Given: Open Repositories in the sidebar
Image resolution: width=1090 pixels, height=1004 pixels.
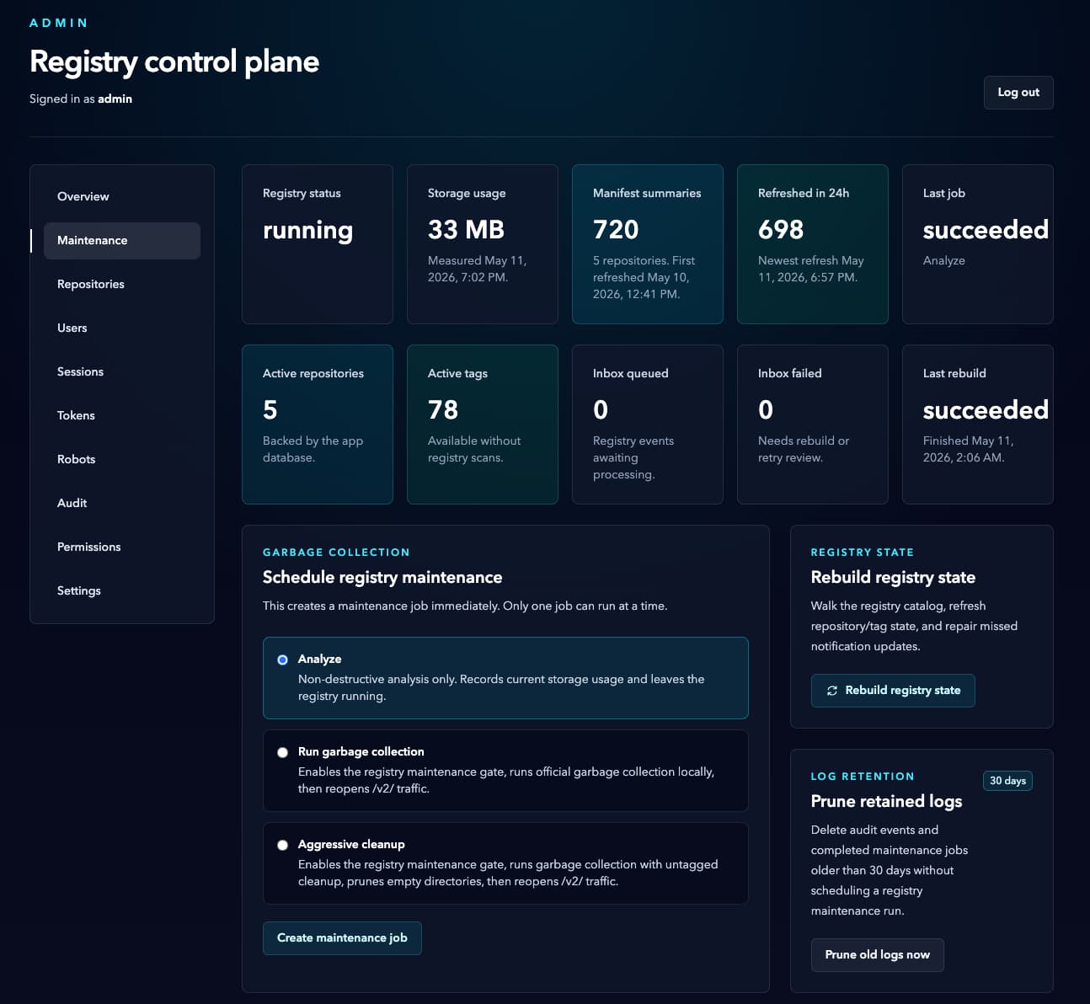Looking at the screenshot, I should coord(122,284).
